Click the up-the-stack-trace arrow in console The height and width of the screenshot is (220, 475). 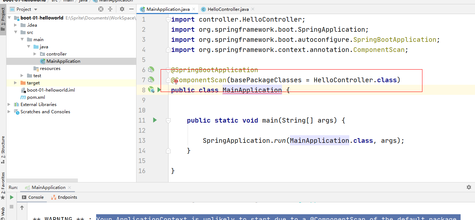point(21,207)
